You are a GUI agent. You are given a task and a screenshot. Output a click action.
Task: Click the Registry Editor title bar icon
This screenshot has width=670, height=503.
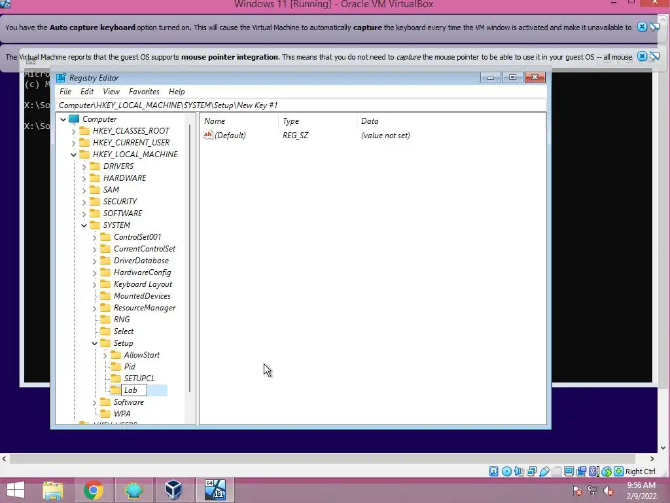(61, 77)
